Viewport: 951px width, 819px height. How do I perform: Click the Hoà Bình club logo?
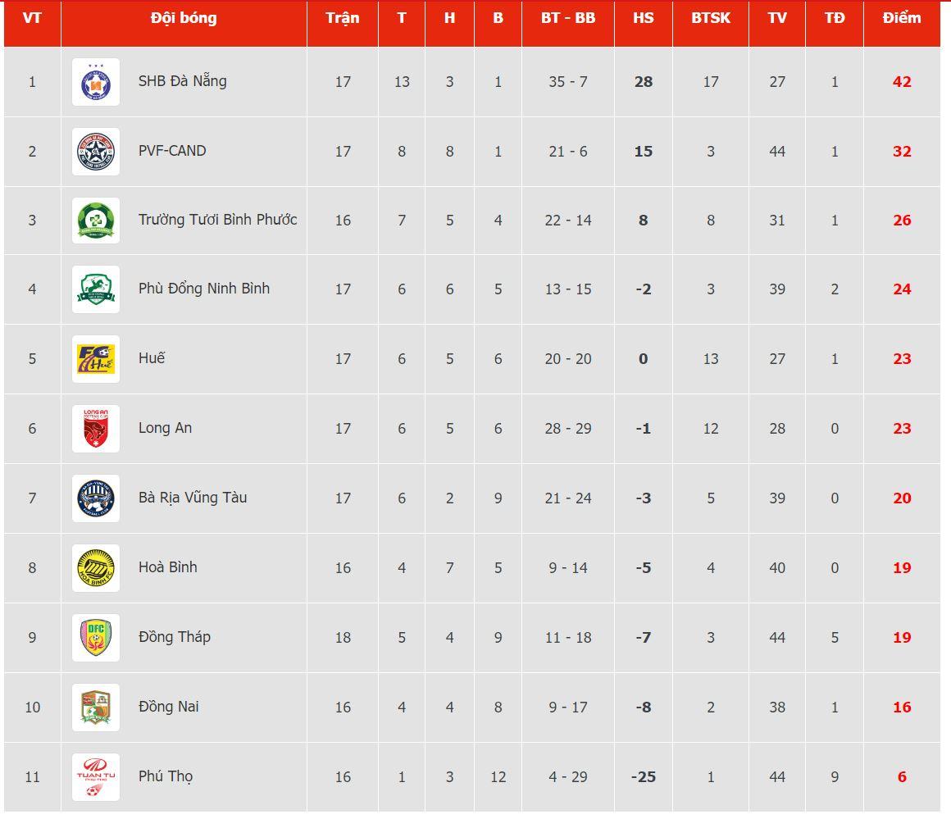96,568
